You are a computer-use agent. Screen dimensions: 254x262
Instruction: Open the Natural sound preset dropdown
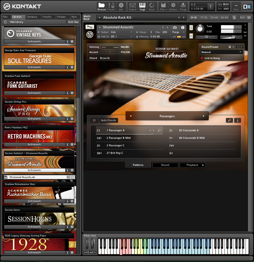(x=222, y=52)
